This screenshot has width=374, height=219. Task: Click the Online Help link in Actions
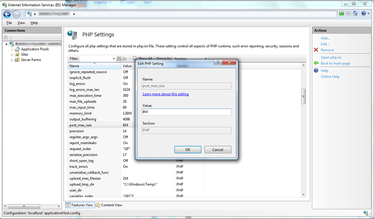pos(330,77)
